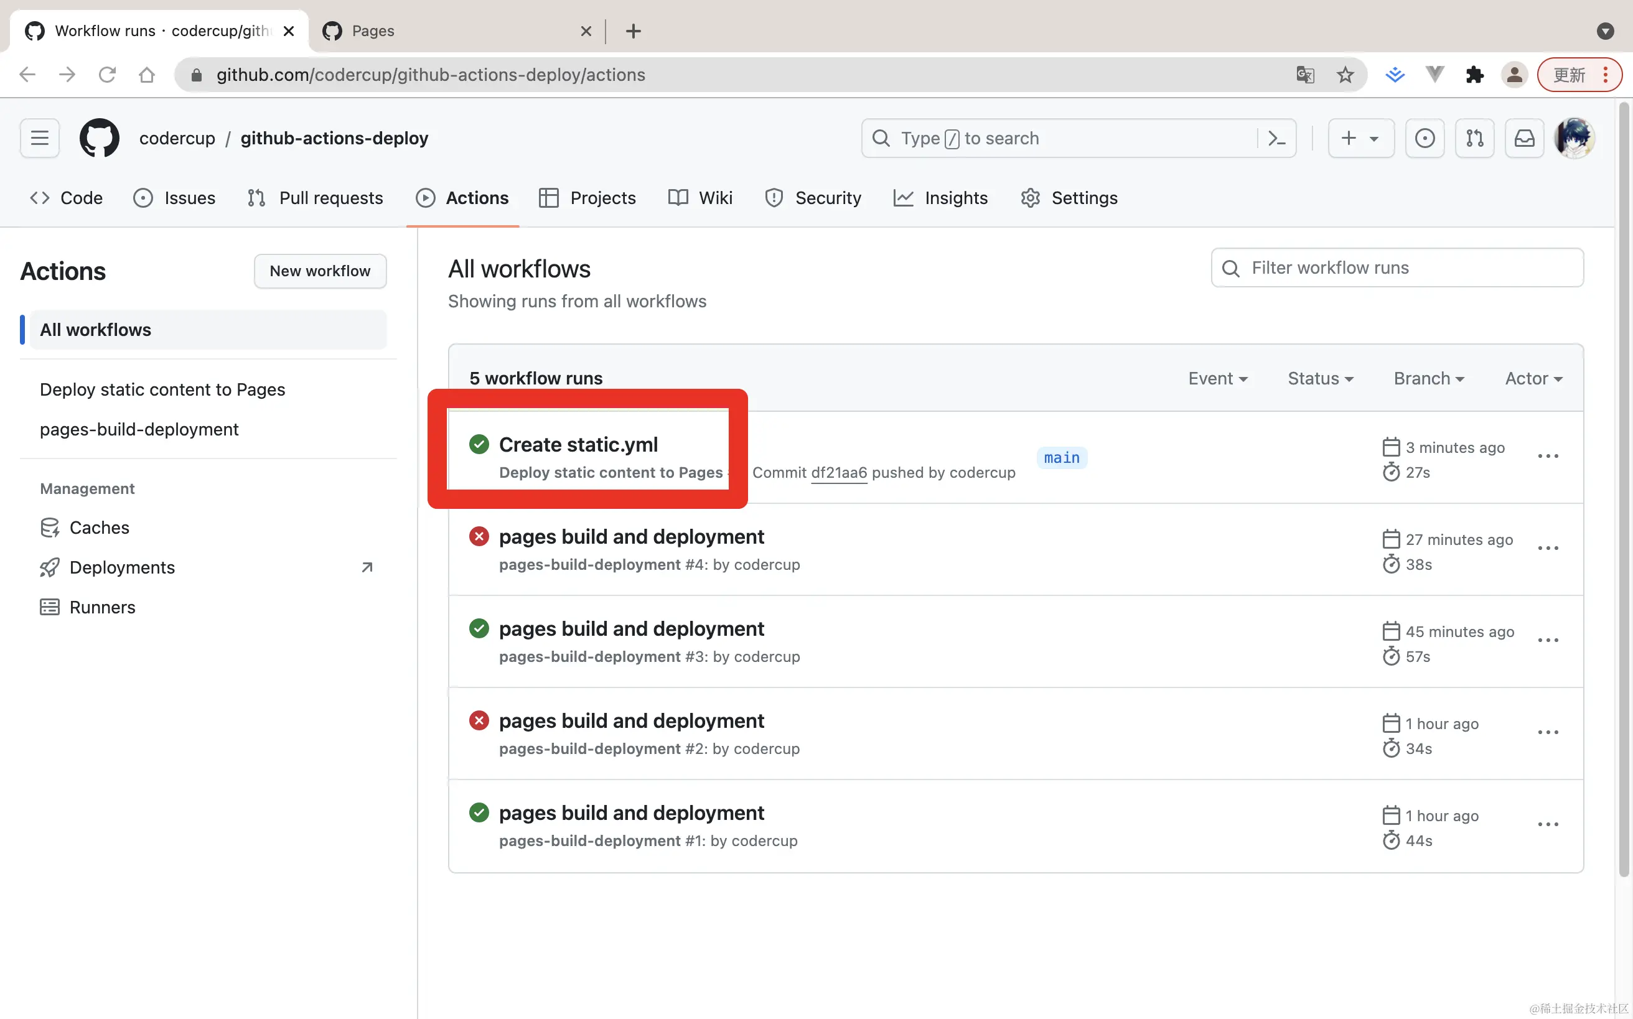Open the Wiki tab
1633x1019 pixels.
[700, 197]
